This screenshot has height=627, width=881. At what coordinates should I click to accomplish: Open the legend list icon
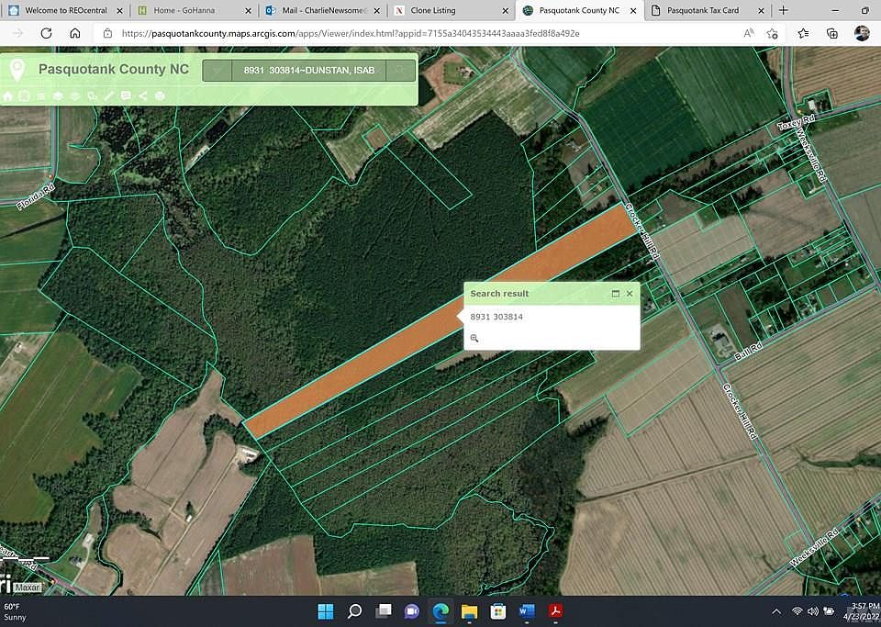tap(40, 95)
